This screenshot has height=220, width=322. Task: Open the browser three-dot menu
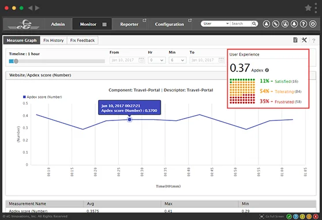(x=316, y=8)
